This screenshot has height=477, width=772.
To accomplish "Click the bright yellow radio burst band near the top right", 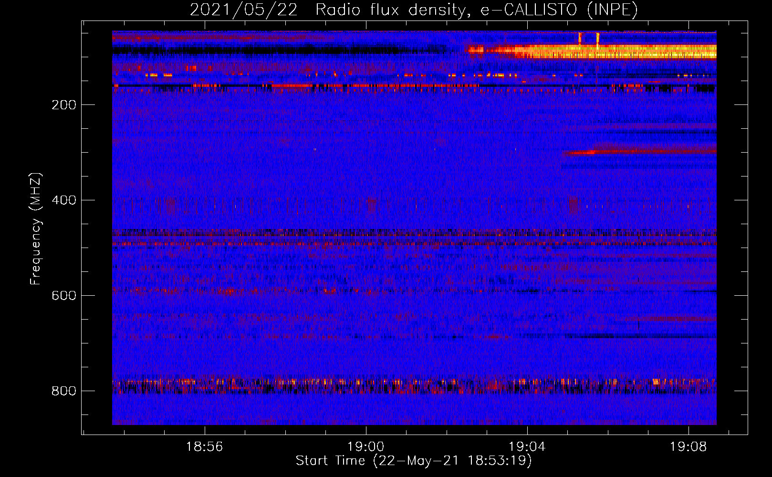I will [x=592, y=51].
